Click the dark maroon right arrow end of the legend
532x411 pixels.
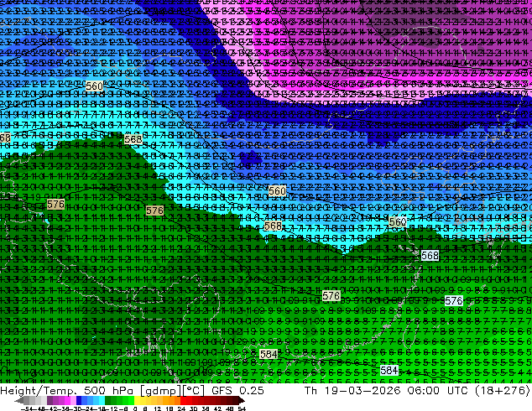tap(242, 400)
